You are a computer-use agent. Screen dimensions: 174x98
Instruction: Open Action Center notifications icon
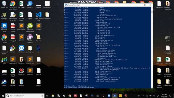coord(170,96)
